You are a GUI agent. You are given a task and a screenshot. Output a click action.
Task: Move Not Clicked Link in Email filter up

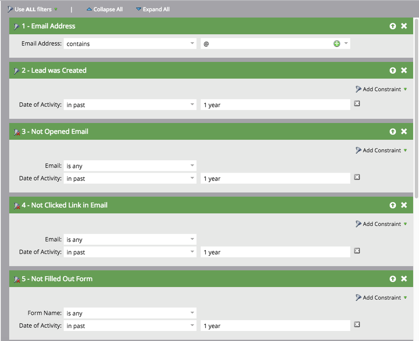pyautogui.click(x=393, y=205)
